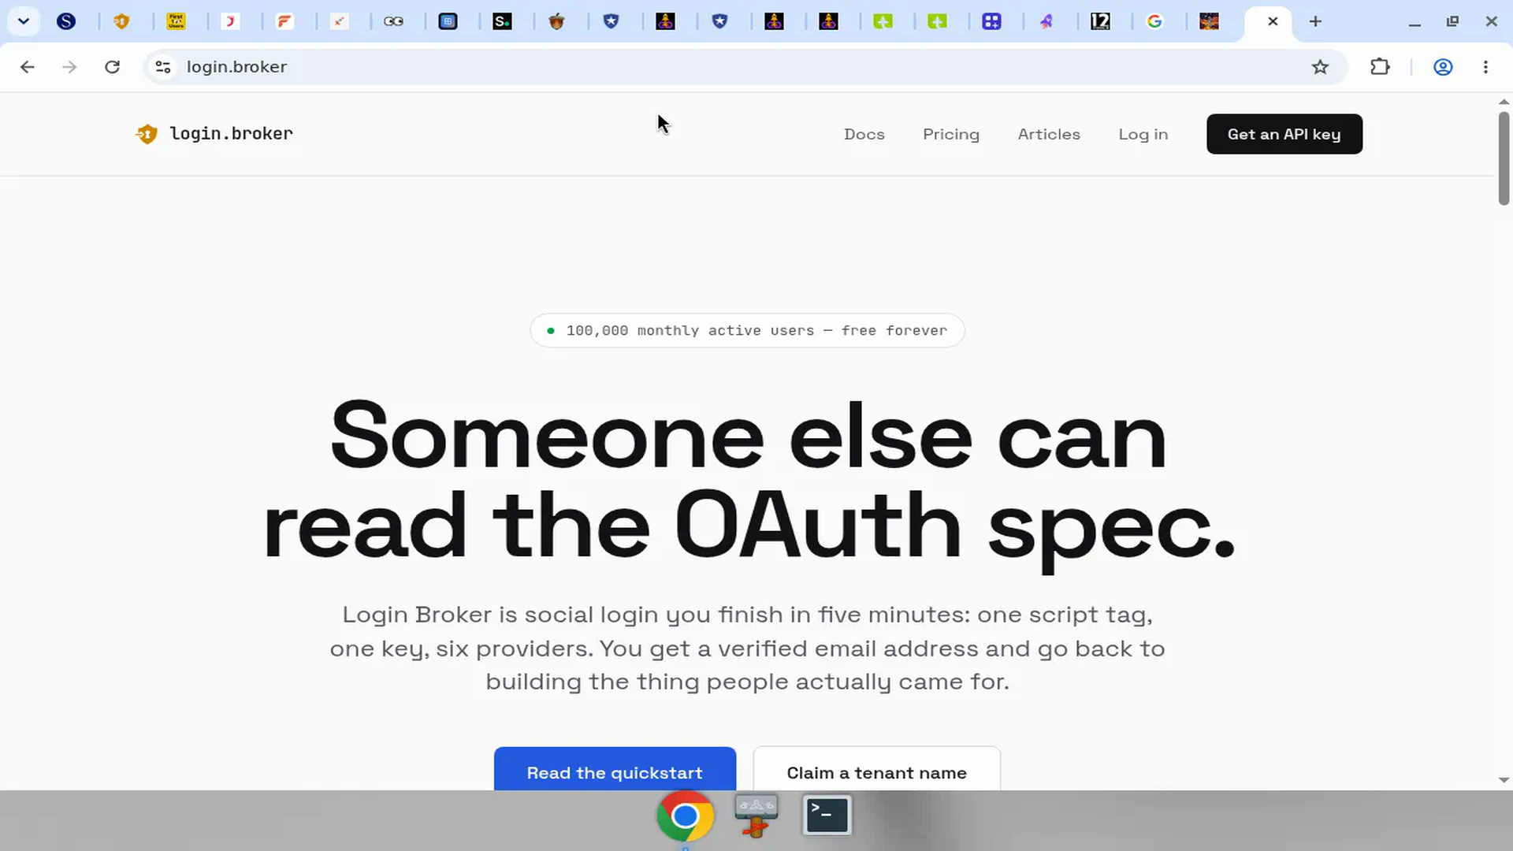
Task: Switch to the acorn favicon tab
Action: 556,21
